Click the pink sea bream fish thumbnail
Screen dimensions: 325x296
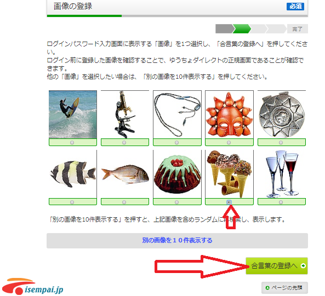[x=125, y=174]
